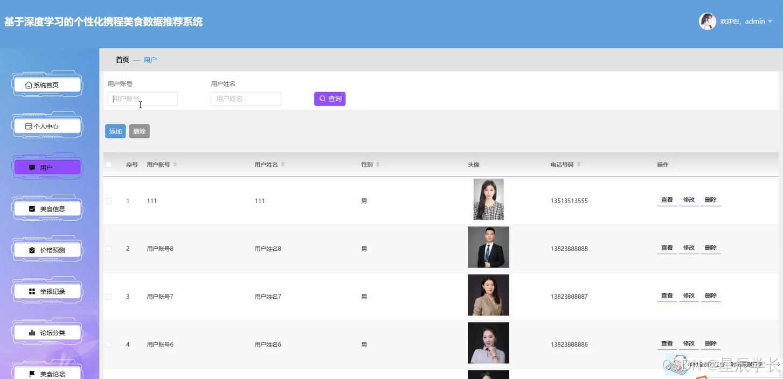This screenshot has height=379, width=783.
Task: Click the 查询 search button
Action: click(x=330, y=99)
